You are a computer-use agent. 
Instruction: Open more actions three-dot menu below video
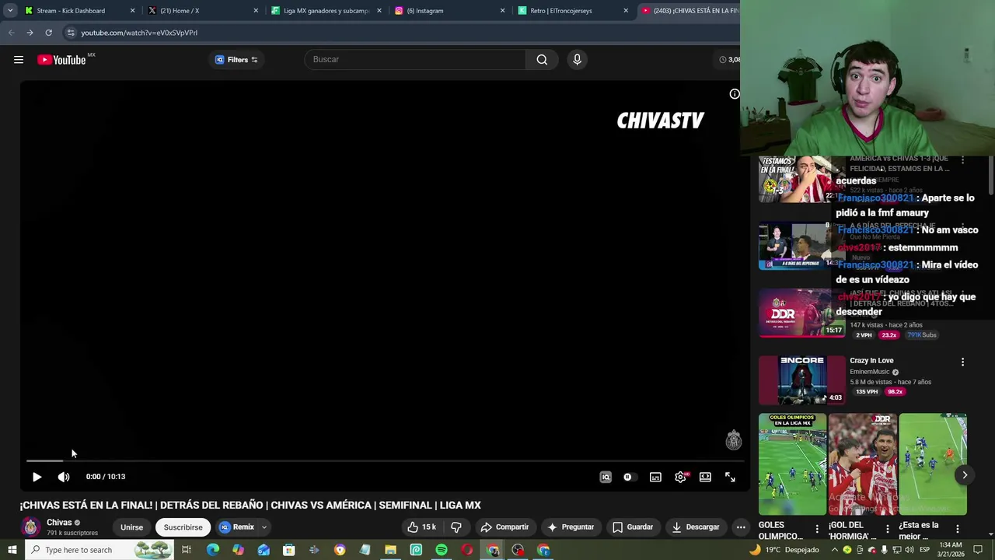tap(741, 527)
